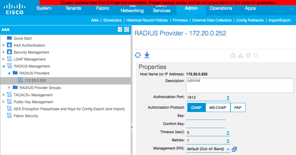Open the L4-L7 Services menu
This screenshot has width=296, height=155.
click(162, 9)
